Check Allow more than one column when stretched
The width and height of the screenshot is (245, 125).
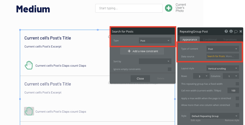(x=237, y=105)
